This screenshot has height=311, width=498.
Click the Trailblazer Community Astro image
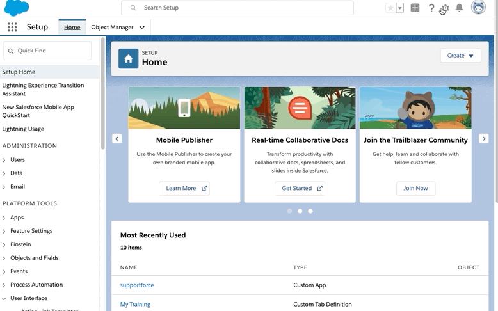tap(415, 108)
